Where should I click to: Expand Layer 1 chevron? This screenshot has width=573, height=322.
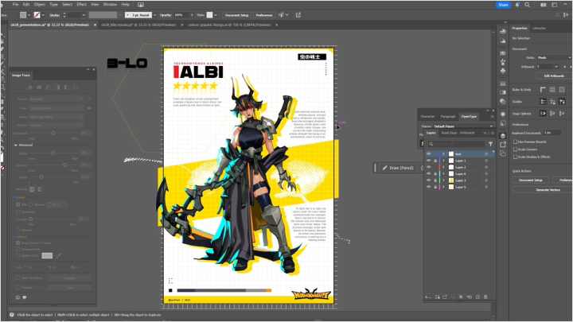click(x=443, y=161)
